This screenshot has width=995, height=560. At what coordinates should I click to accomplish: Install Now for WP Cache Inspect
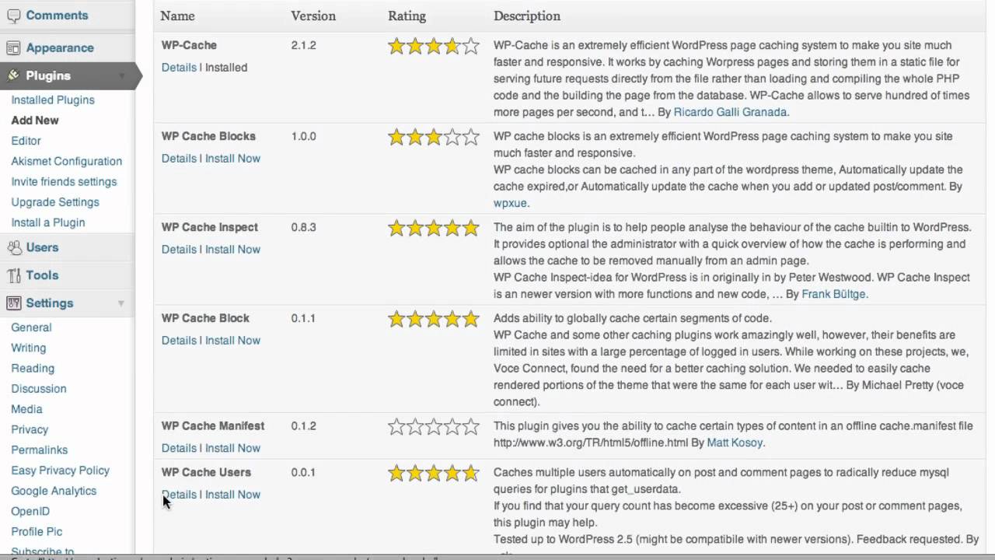click(x=232, y=249)
